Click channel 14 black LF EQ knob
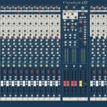 (x=47, y=35)
